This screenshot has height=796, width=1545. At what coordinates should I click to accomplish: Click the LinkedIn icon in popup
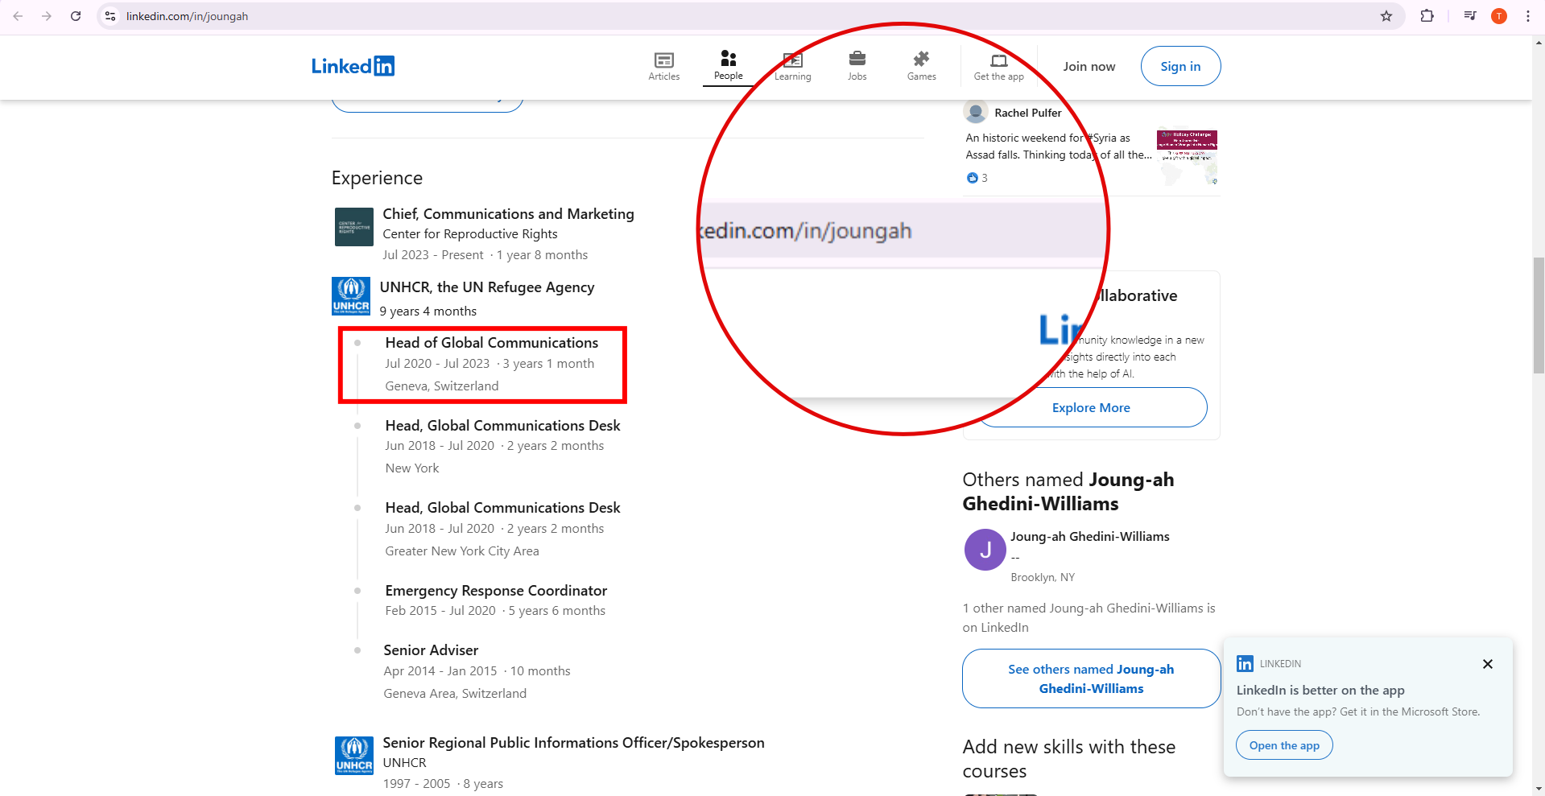[x=1245, y=664]
